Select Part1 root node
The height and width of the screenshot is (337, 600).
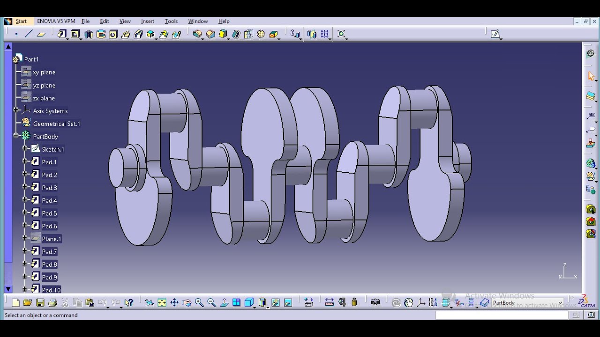pyautogui.click(x=31, y=59)
